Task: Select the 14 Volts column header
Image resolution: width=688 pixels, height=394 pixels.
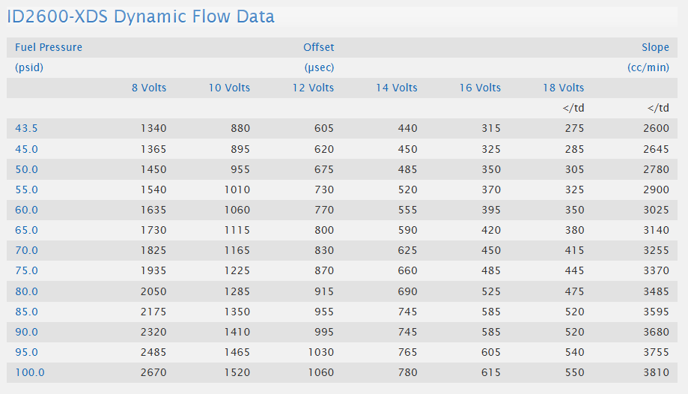Action: (397, 88)
